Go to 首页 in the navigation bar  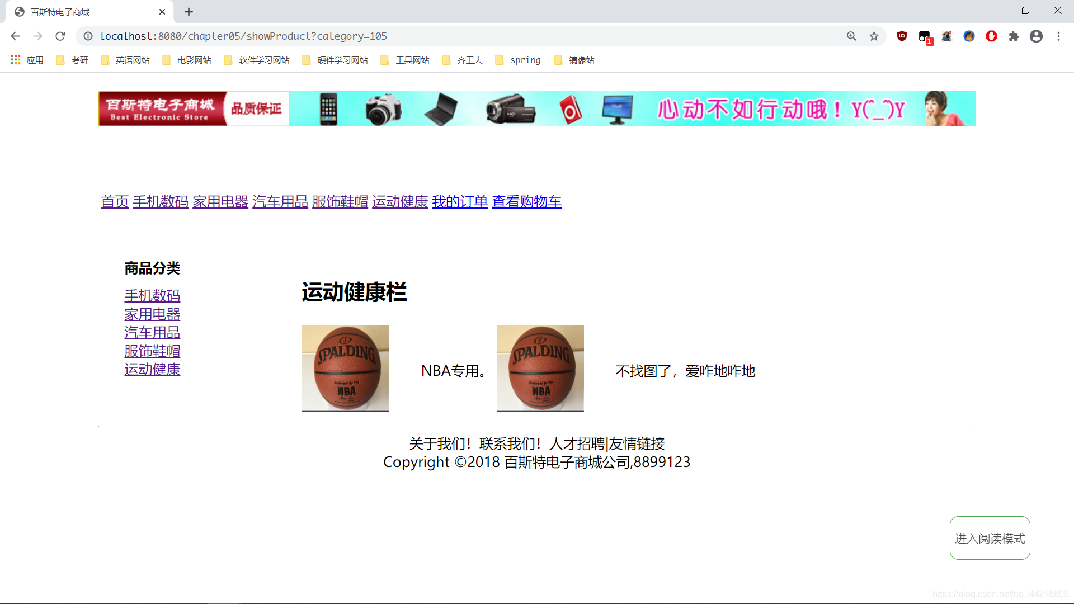(115, 202)
